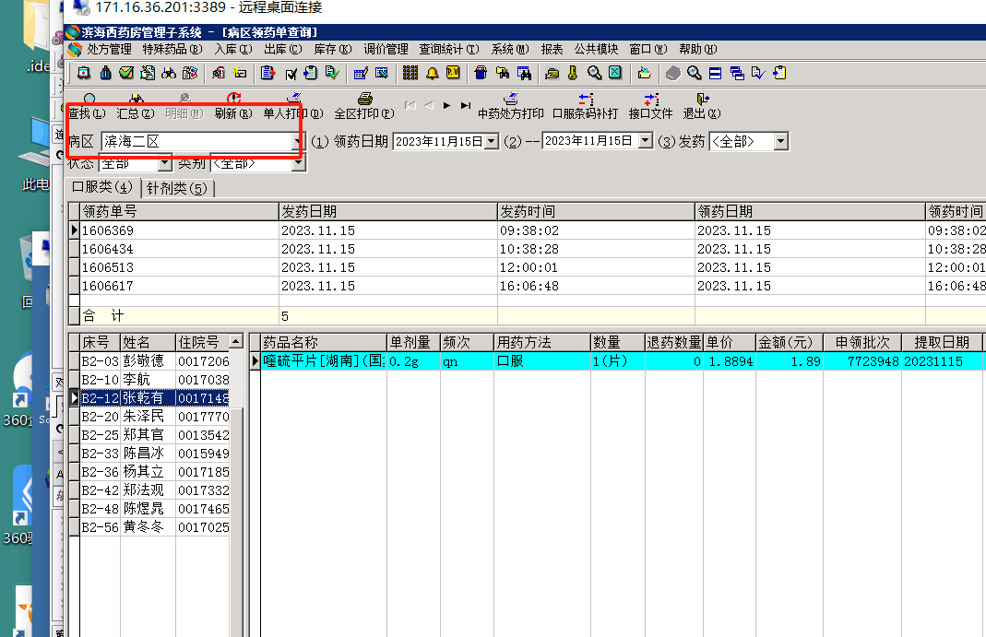Click the blue medicine bottle toolbar icon

coord(106,74)
